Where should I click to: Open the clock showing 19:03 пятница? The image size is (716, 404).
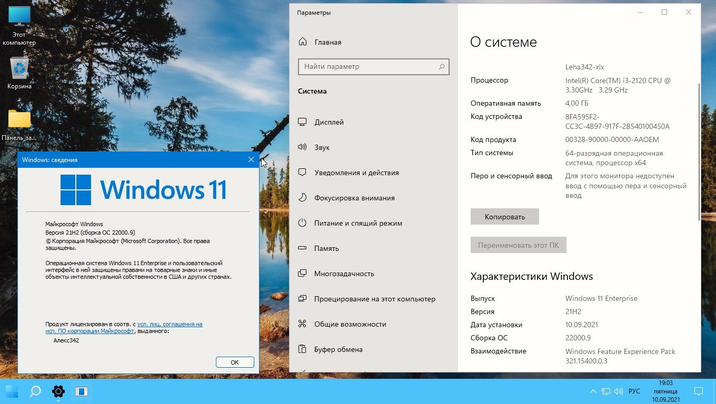click(665, 391)
